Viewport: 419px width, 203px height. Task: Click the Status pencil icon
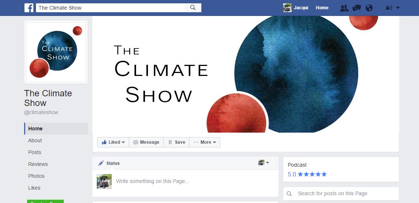point(101,163)
